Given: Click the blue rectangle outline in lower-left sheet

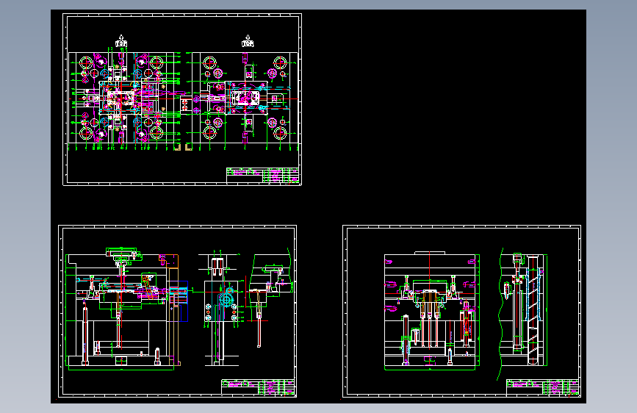Looking at the screenshot, I should click(x=179, y=301).
